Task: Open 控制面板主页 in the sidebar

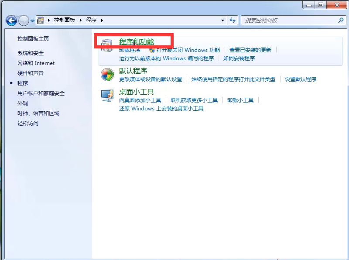Action: coord(33,39)
